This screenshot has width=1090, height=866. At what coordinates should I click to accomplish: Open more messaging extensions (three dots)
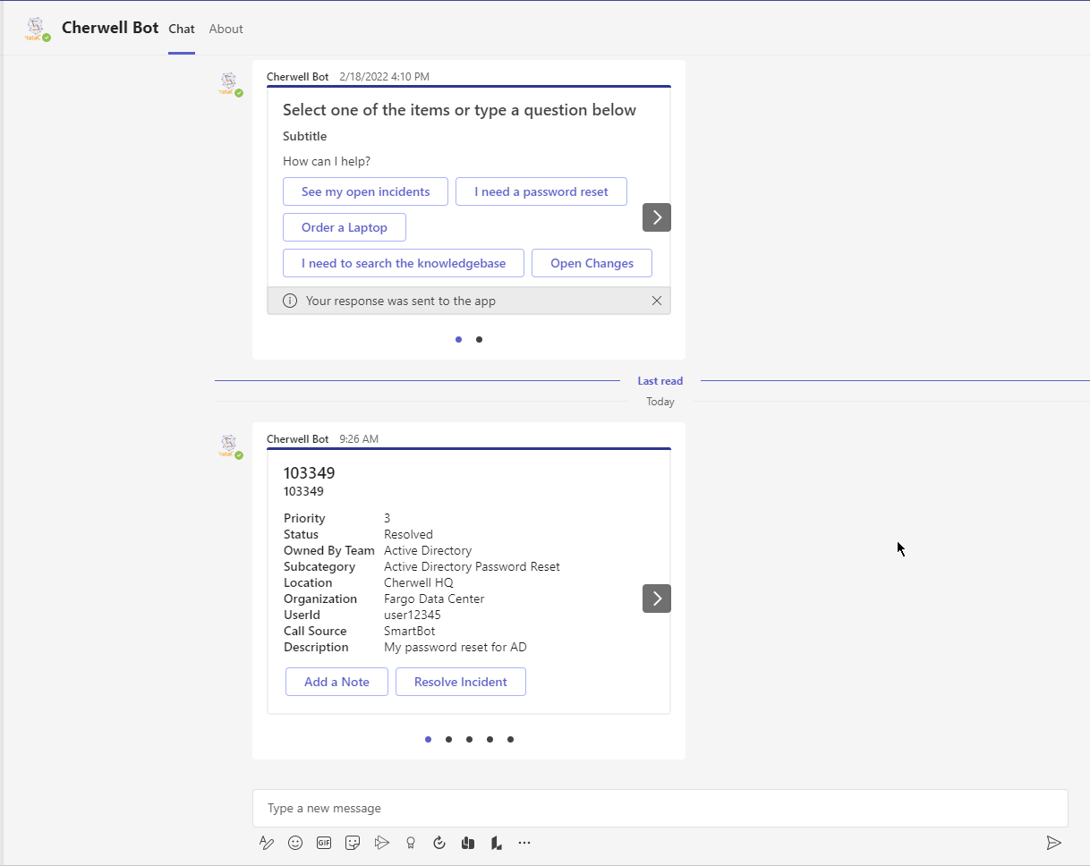click(524, 843)
